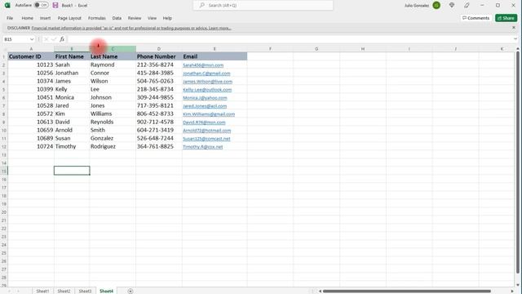Open Sarah's email link

point(203,65)
